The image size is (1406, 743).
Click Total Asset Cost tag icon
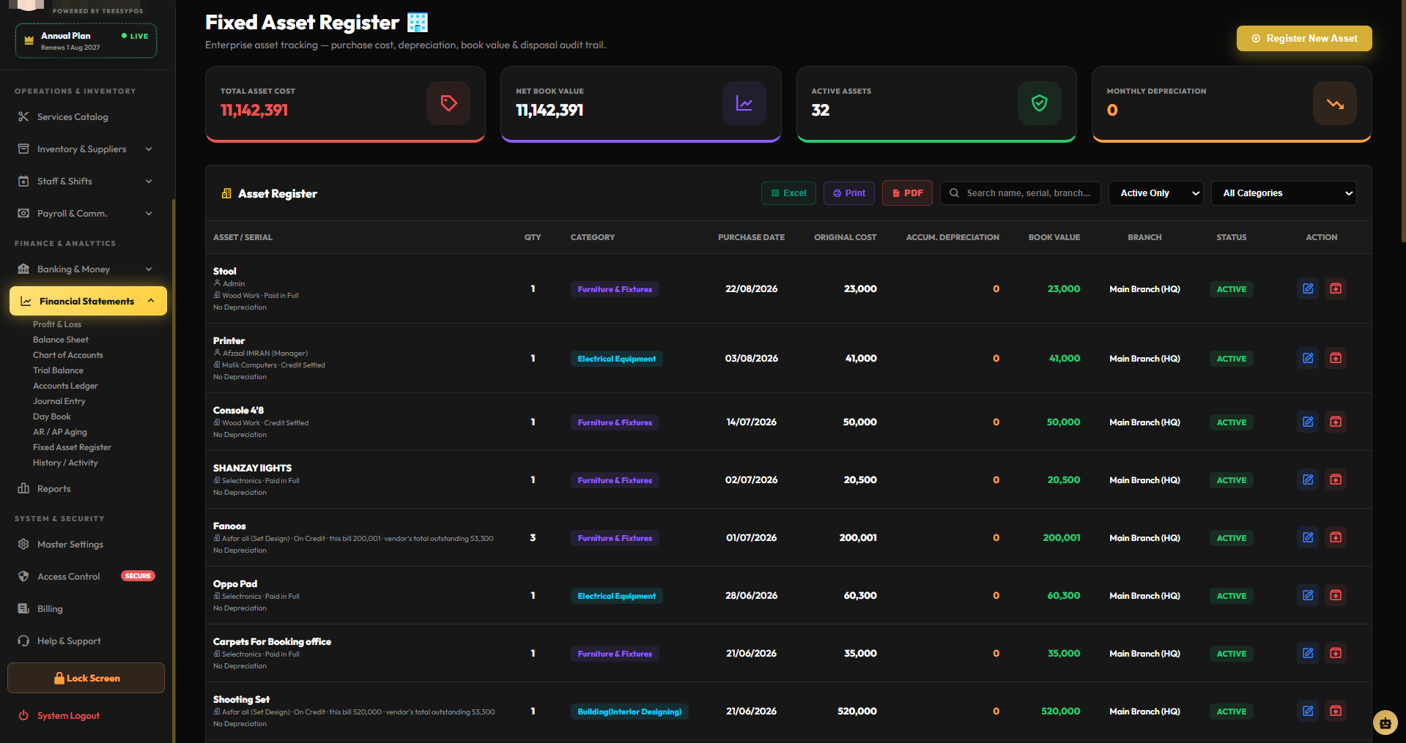point(448,103)
